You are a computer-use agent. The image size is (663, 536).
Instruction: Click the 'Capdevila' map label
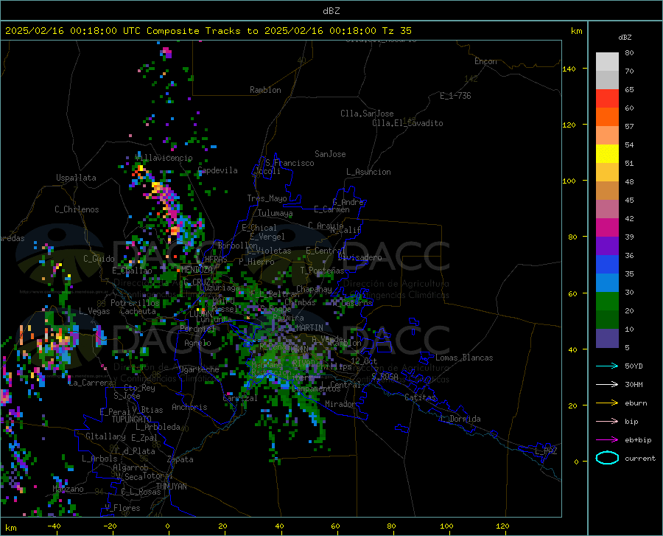218,170
